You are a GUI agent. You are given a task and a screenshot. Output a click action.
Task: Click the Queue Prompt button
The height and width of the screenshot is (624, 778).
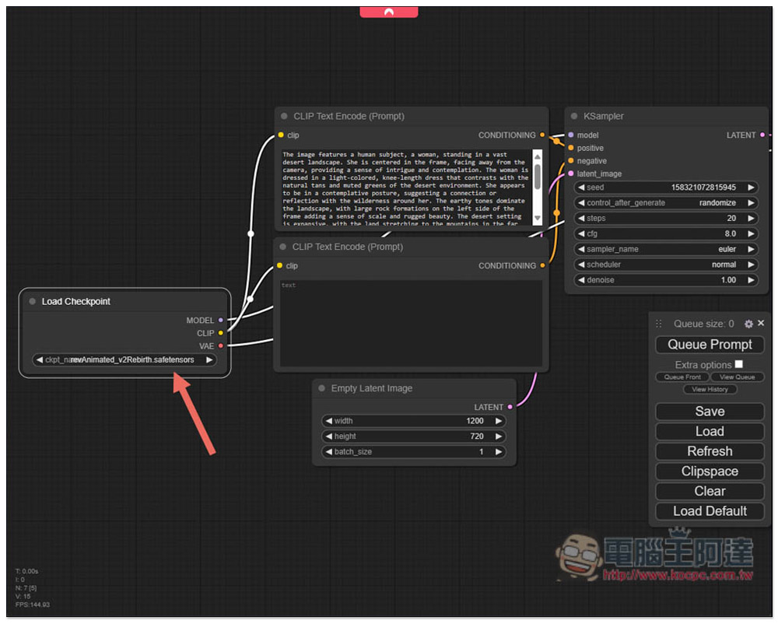click(710, 345)
